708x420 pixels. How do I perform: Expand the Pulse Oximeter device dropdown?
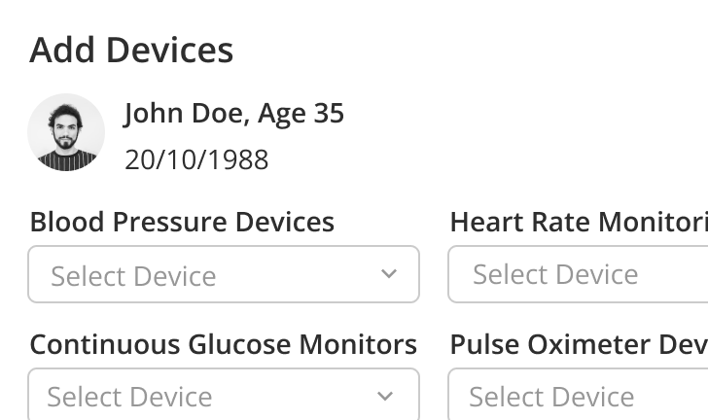pos(578,395)
